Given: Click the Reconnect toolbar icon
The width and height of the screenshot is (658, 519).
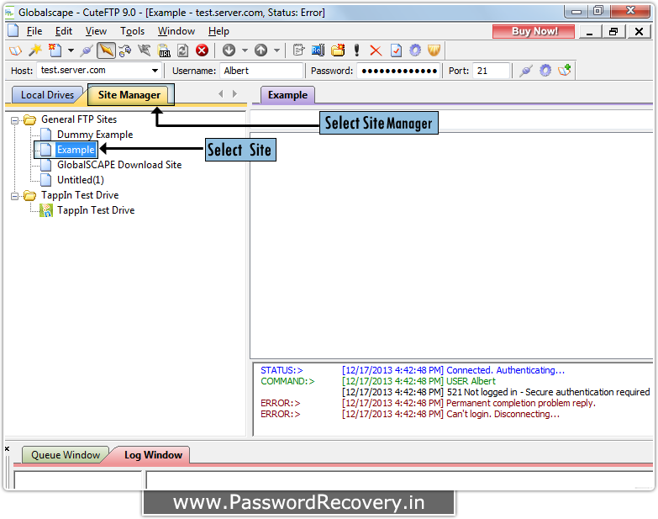Looking at the screenshot, I should pyautogui.click(x=124, y=50).
